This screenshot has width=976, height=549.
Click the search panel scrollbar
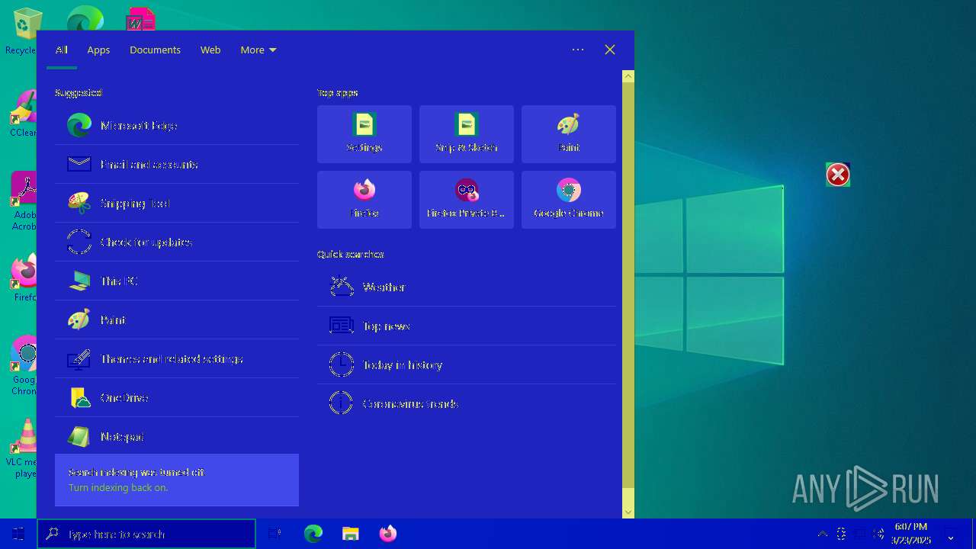point(628,286)
